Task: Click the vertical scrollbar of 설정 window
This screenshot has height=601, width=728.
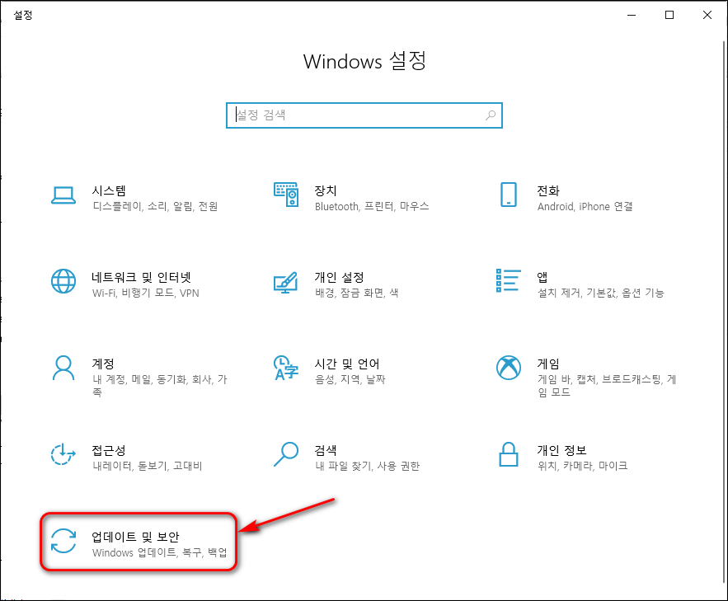Action: [x=724, y=312]
